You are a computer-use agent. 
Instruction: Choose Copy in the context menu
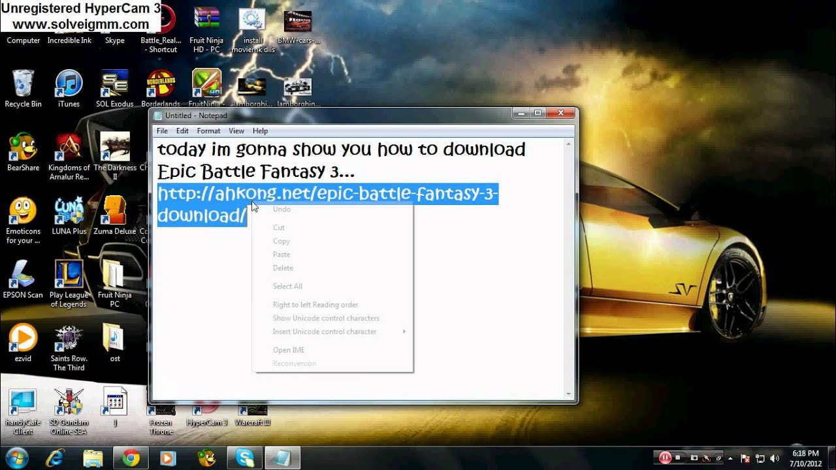[332, 241]
